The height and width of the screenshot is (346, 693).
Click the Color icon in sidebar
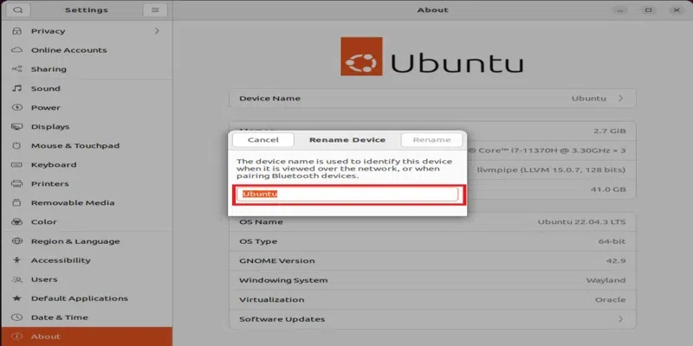(x=16, y=221)
